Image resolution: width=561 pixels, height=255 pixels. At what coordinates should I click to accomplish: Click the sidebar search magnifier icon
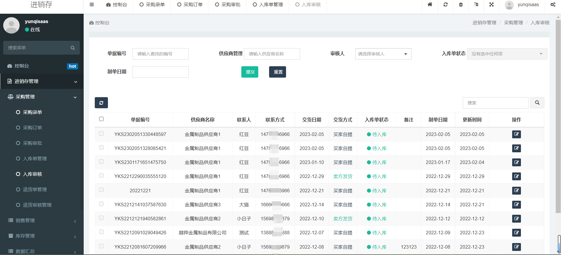pos(73,48)
